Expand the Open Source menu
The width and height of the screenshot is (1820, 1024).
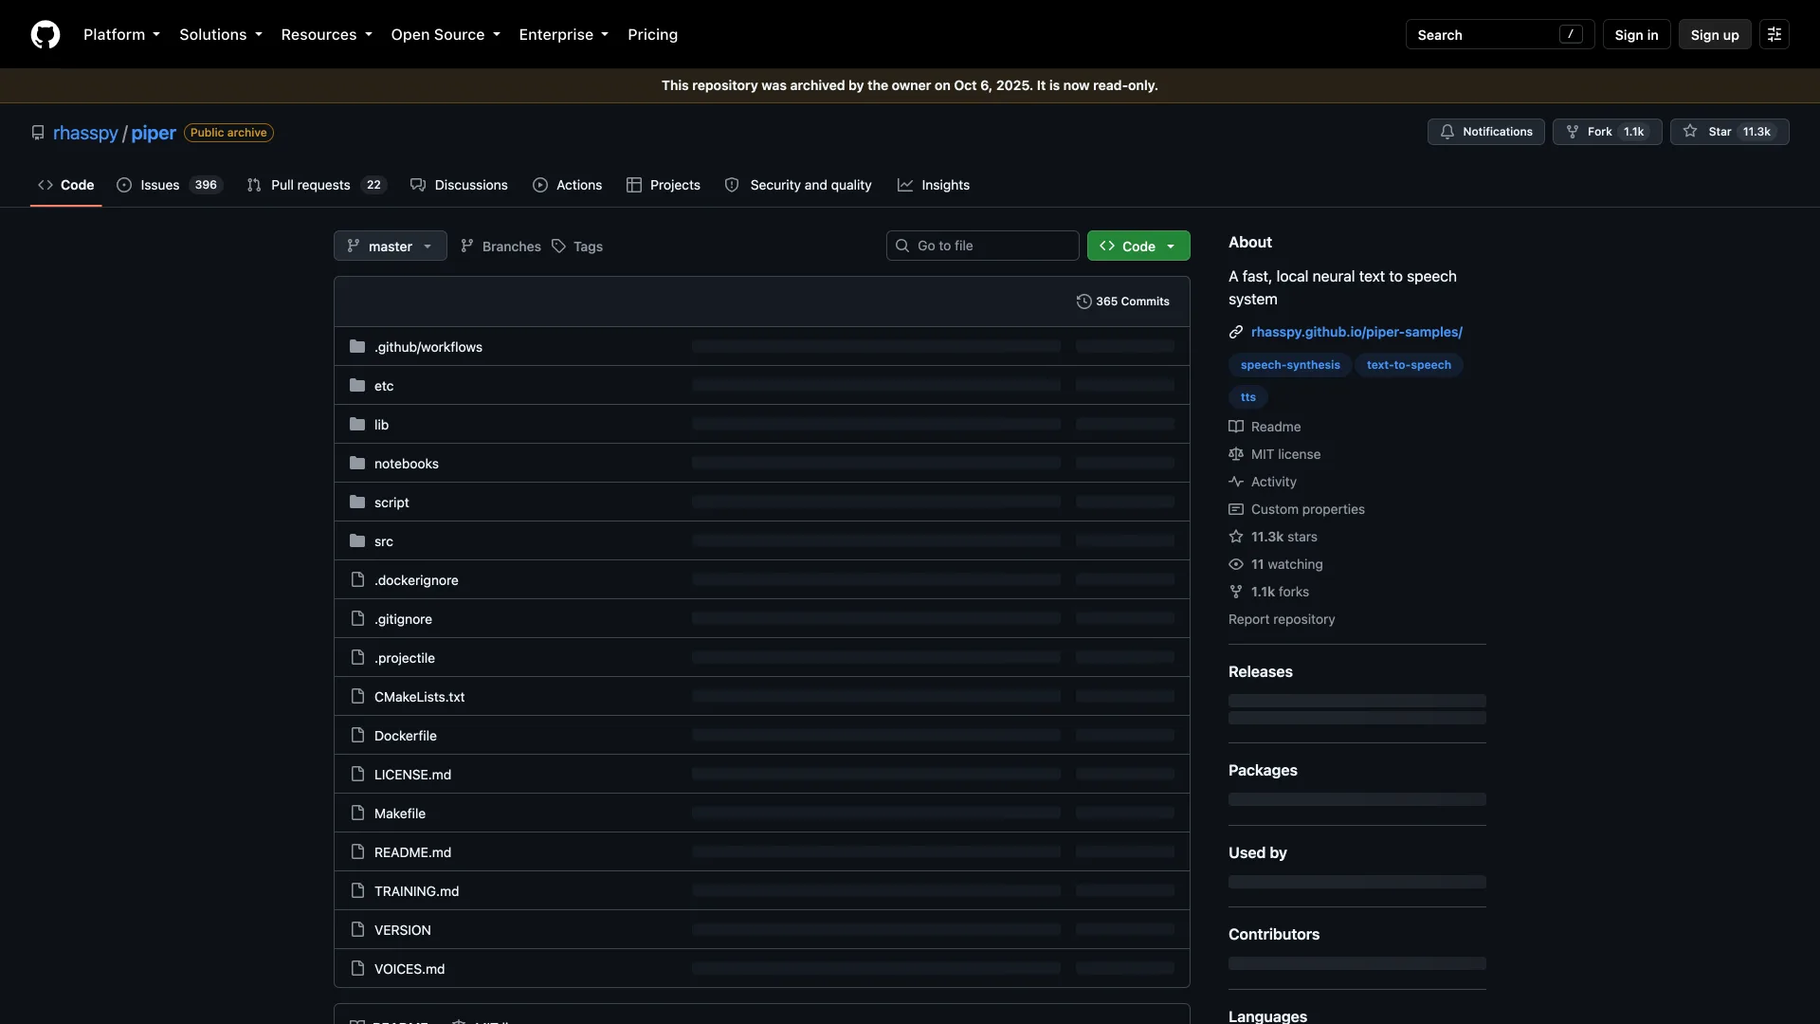[445, 35]
